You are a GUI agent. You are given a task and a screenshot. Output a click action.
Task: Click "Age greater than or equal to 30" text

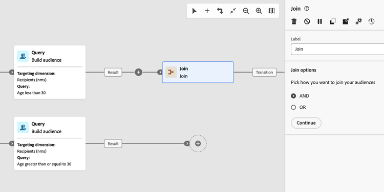(x=44, y=164)
